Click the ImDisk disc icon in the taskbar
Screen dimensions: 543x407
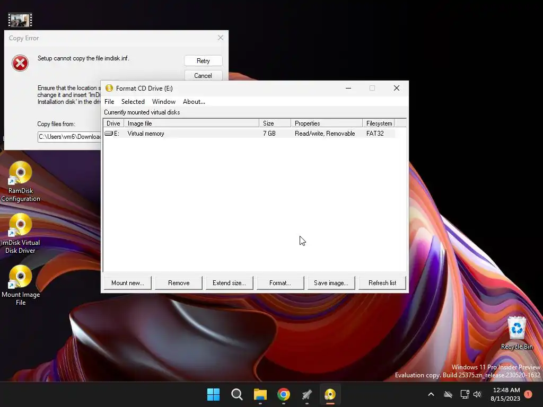click(330, 394)
